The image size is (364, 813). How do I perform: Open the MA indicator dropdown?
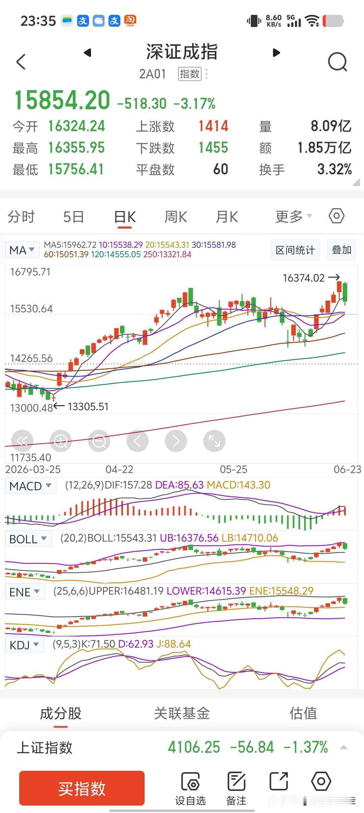(22, 250)
